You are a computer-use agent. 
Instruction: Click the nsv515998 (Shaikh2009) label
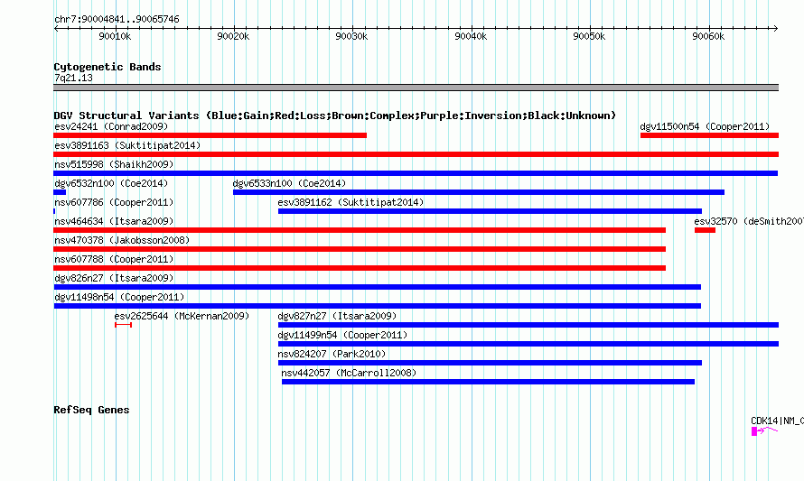point(114,164)
